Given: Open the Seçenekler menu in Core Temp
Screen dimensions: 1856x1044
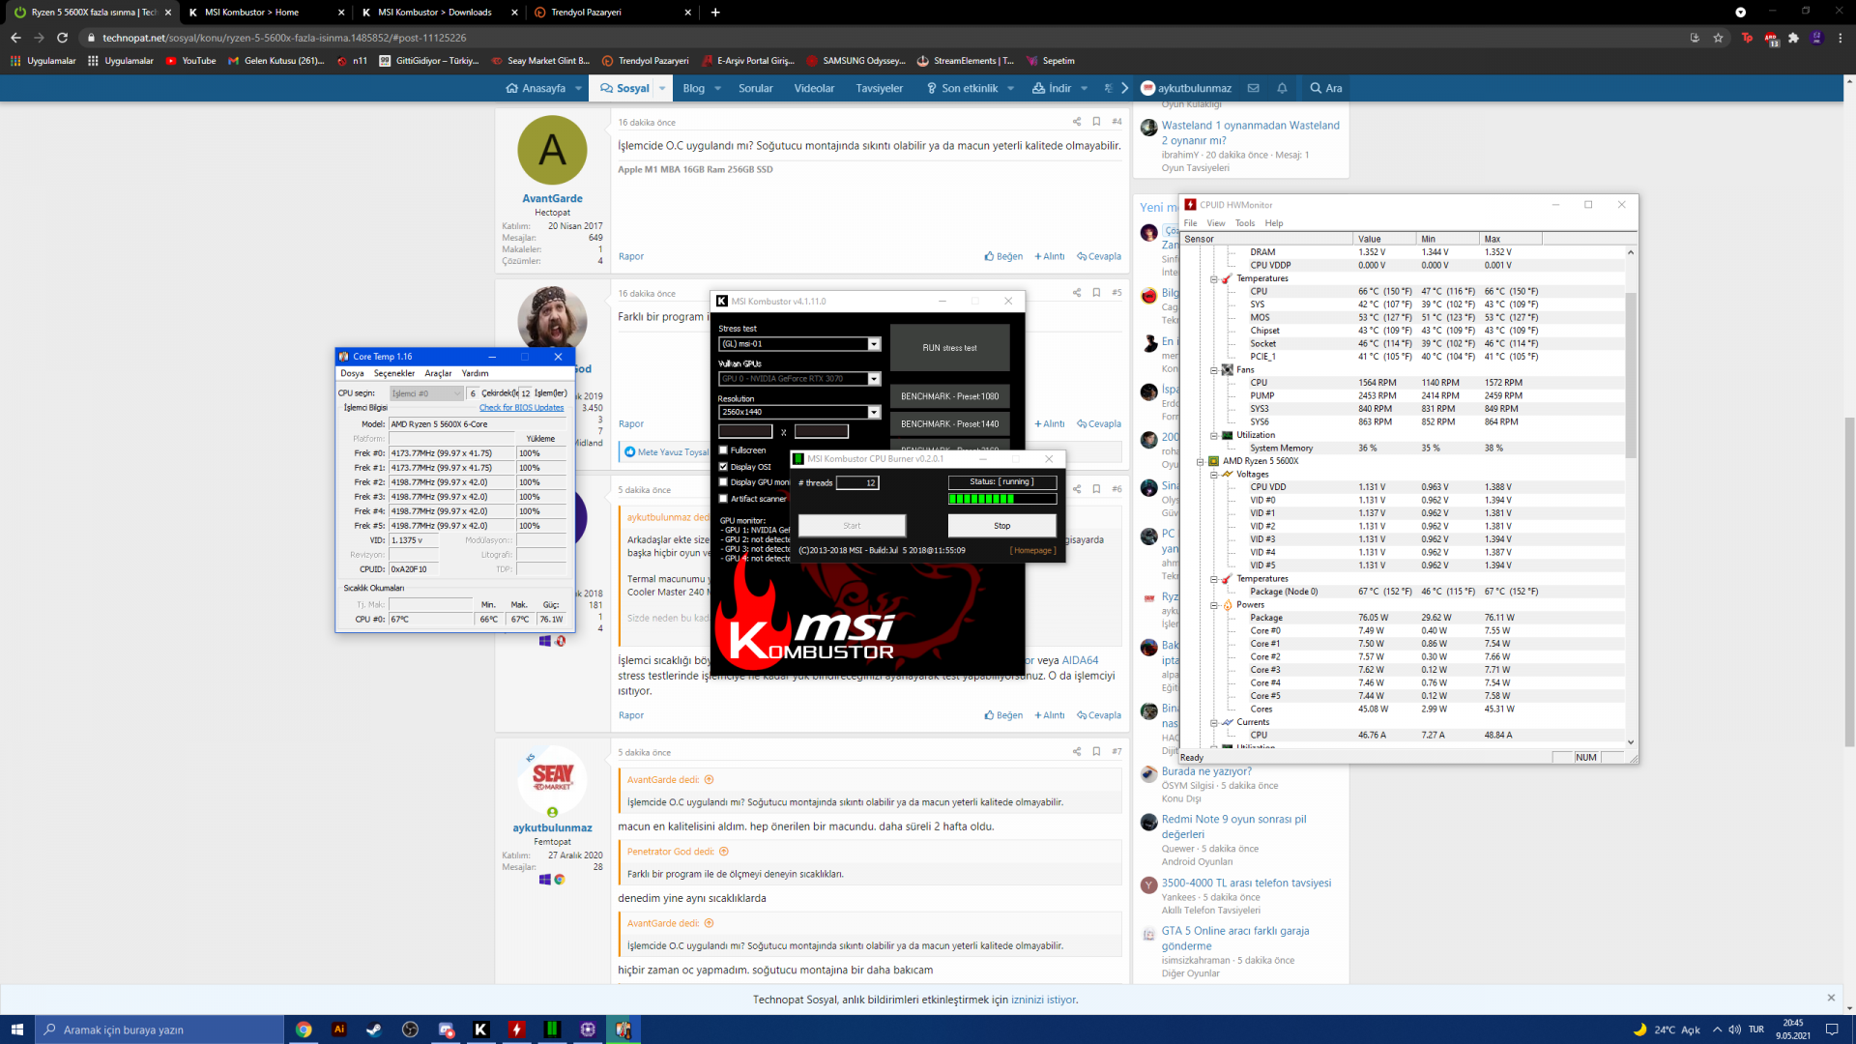Looking at the screenshot, I should tap(393, 373).
